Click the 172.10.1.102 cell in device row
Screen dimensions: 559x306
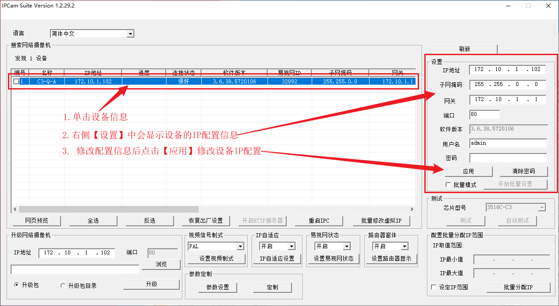(x=93, y=82)
